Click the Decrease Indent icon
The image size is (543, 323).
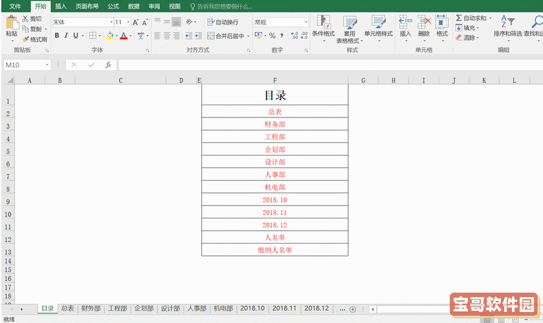point(189,36)
